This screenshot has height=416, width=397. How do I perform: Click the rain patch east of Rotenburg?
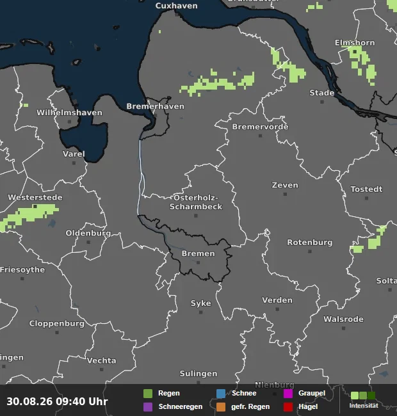coord(369,241)
